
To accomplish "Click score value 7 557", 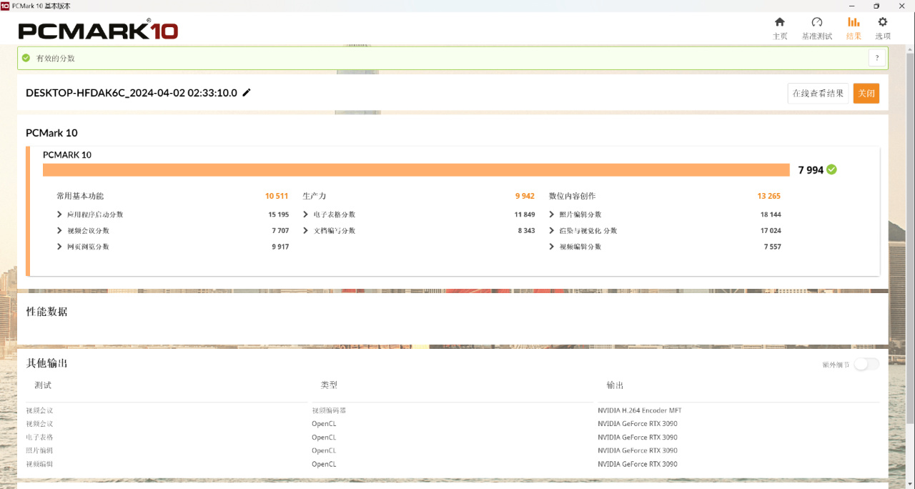I will click(772, 246).
